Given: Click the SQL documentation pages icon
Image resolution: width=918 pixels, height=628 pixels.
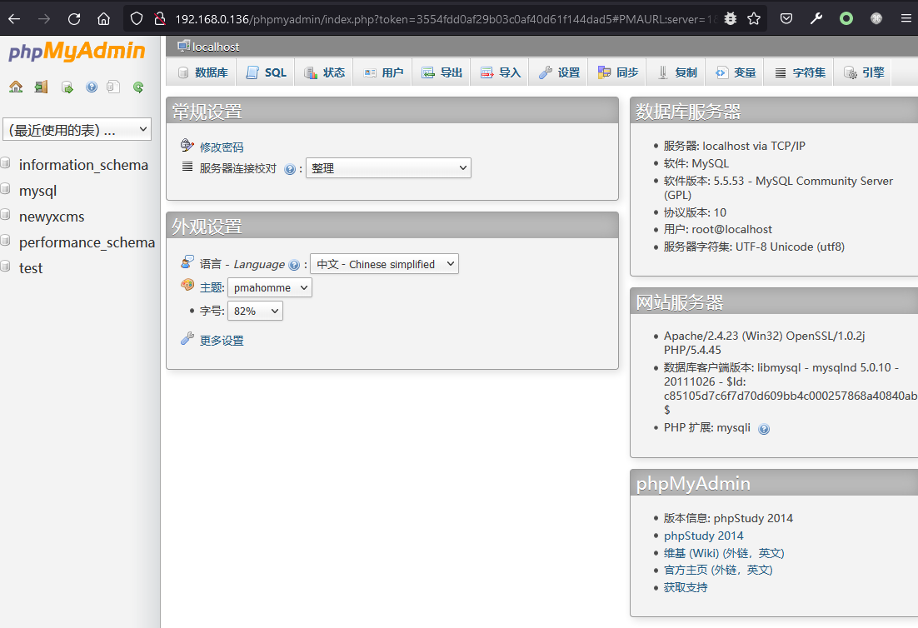Looking at the screenshot, I should click(x=113, y=87).
